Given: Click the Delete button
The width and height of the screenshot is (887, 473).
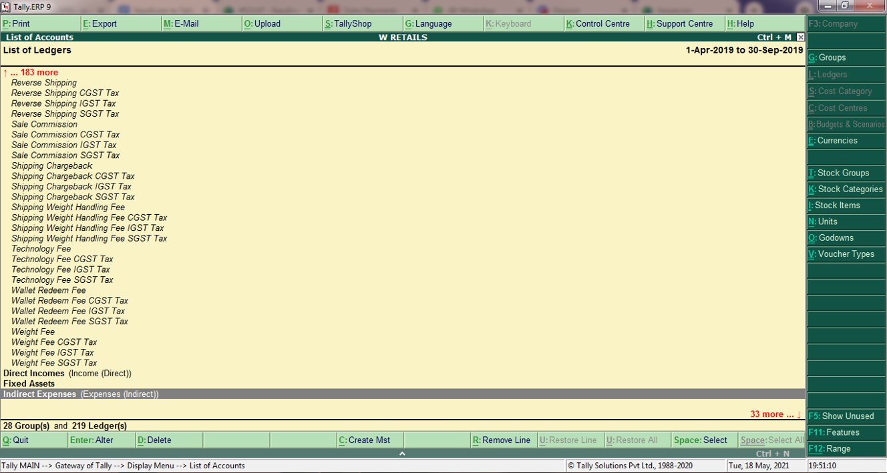Looking at the screenshot, I should pos(169,440).
